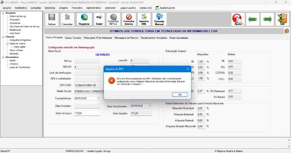Click OK in Registro de RPS dialog
This screenshot has height=153, width=291.
(180, 95)
